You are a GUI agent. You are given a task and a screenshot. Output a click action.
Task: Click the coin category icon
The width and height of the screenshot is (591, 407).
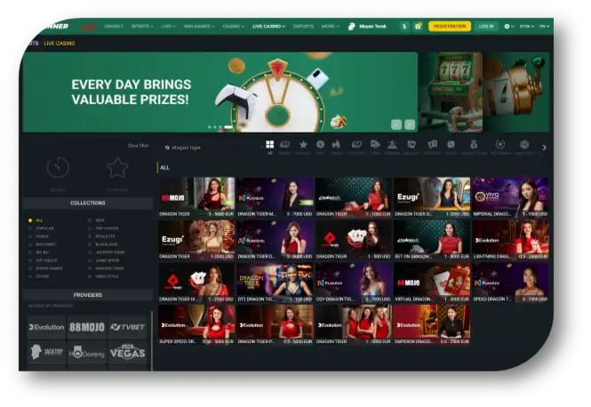pos(320,145)
